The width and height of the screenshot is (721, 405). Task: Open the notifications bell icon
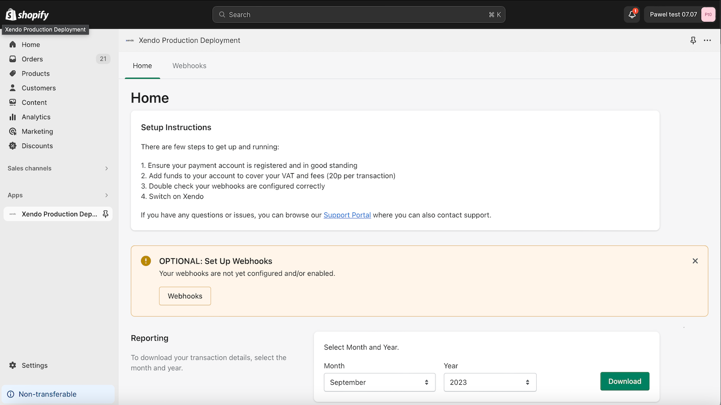point(632,14)
